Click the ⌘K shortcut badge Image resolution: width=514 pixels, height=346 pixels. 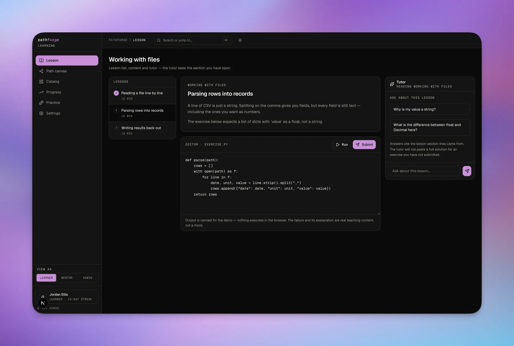point(226,40)
